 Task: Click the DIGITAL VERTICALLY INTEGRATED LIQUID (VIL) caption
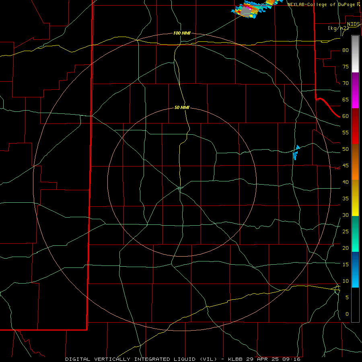coord(141,359)
